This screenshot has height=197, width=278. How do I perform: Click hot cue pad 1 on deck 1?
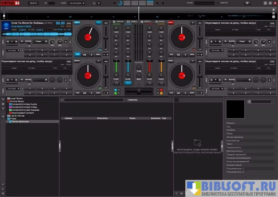coord(30,50)
